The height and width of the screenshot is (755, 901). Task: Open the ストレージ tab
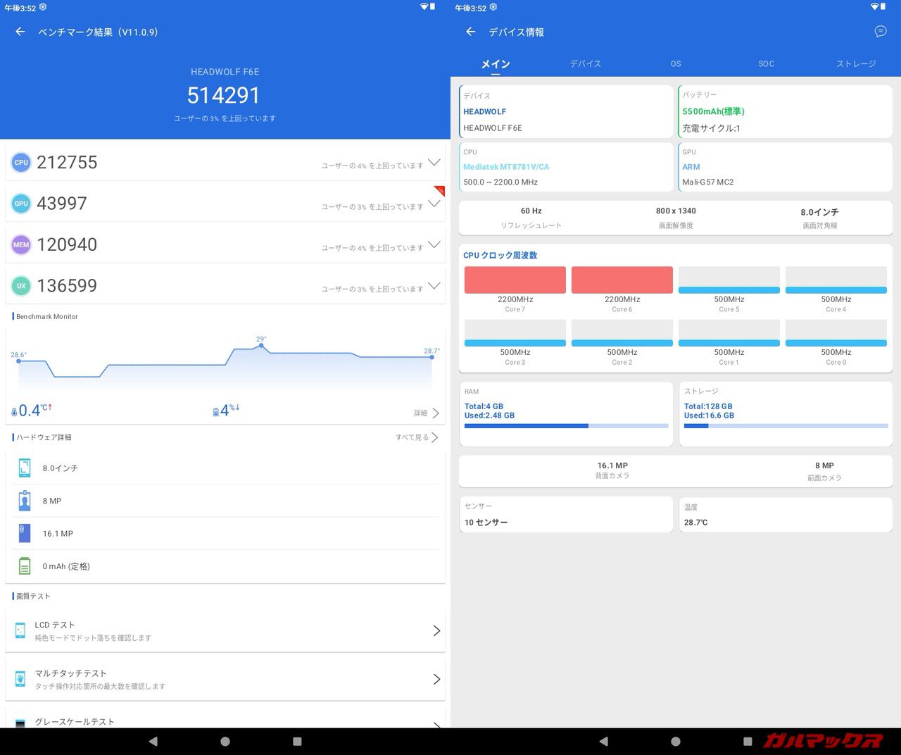[x=855, y=64]
